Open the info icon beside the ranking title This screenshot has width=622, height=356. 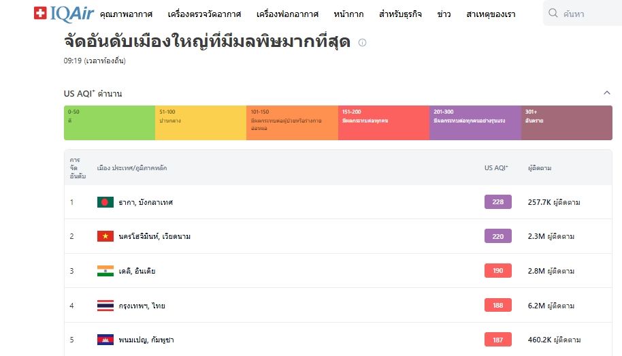click(362, 42)
